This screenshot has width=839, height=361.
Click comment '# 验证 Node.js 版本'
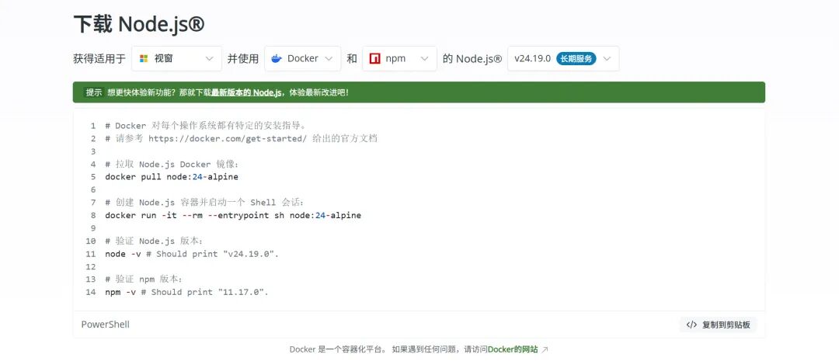(x=155, y=241)
